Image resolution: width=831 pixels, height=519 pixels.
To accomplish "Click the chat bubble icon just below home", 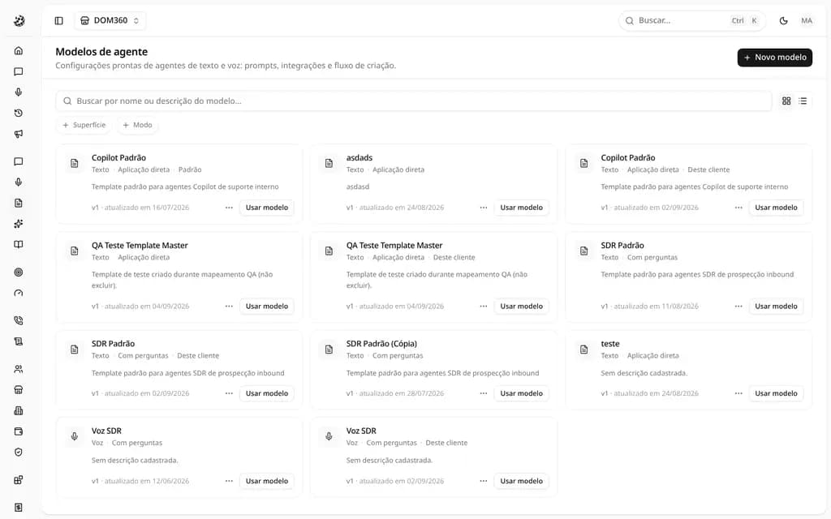I will [19, 71].
